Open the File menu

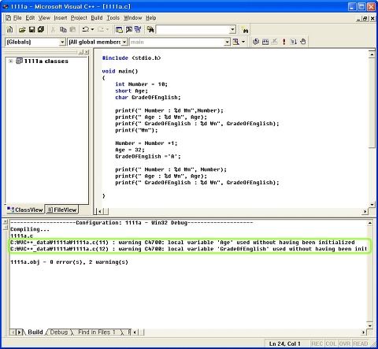coord(17,18)
